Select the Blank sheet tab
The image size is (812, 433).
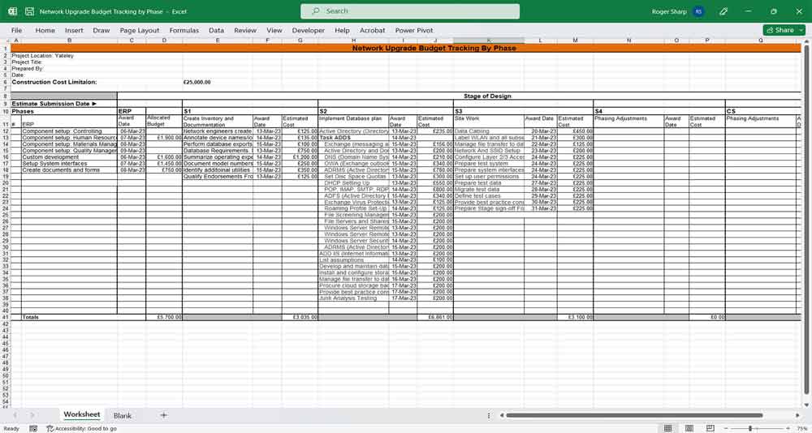tap(123, 415)
